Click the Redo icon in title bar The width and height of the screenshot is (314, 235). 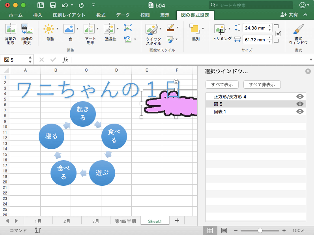[x=81, y=5]
